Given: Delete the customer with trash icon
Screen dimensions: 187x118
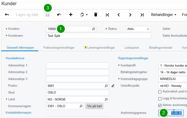Looking at the screenshot, I should pyautogui.click(x=96, y=15).
